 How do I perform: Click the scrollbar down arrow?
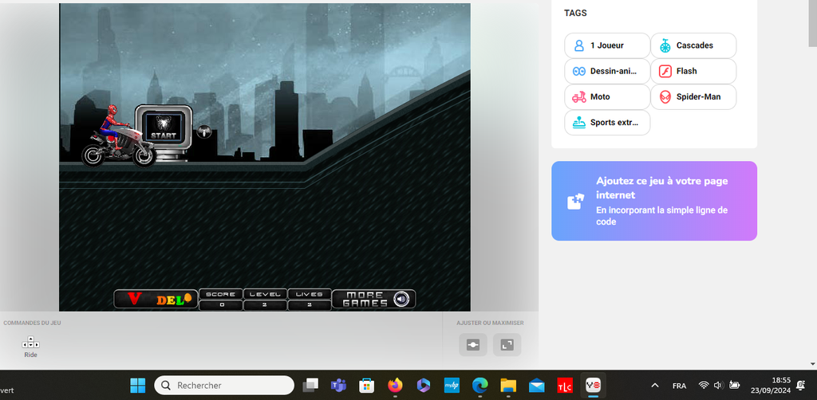[812, 364]
